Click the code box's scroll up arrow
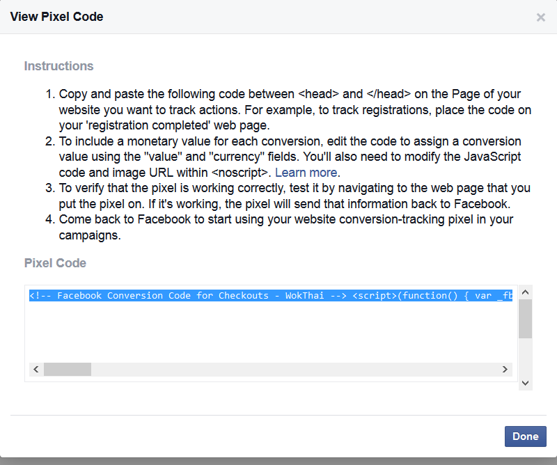The width and height of the screenshot is (557, 465). (x=526, y=292)
